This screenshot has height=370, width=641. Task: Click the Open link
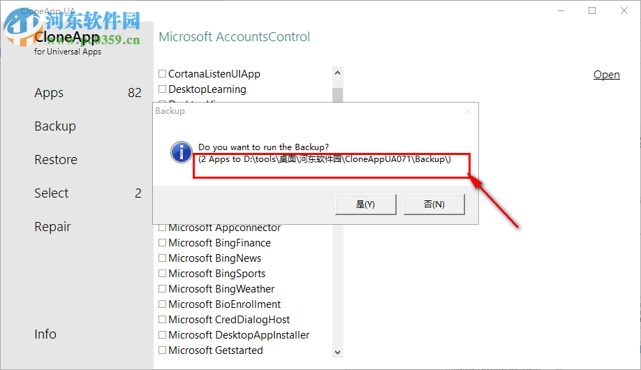point(606,75)
